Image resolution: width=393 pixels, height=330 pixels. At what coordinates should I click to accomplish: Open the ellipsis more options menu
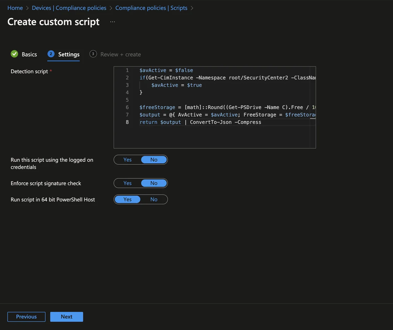point(112,22)
